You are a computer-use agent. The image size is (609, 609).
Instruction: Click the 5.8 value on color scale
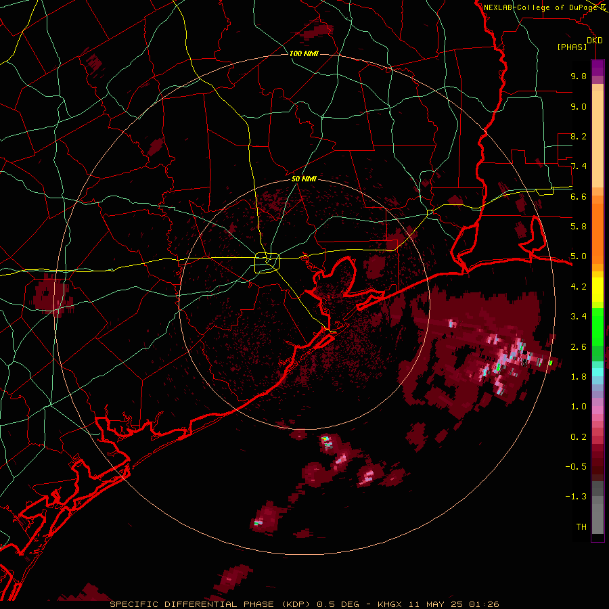(x=579, y=227)
